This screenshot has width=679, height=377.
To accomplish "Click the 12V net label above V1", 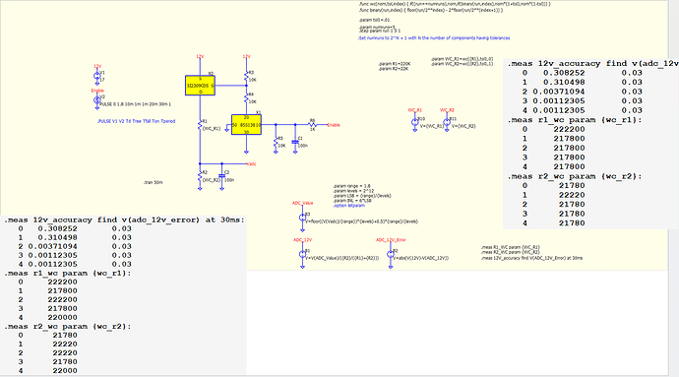I will point(97,66).
